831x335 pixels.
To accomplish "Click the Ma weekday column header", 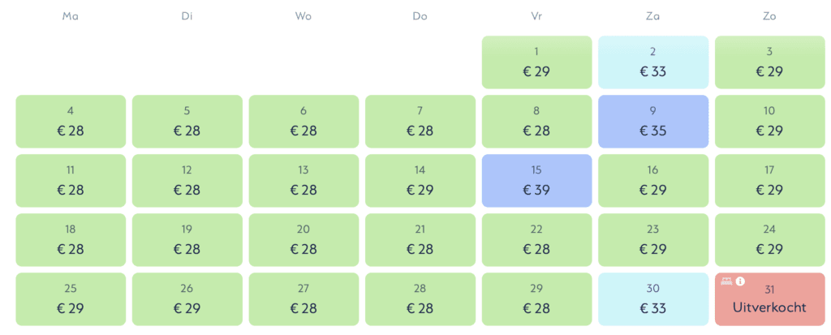I will click(x=71, y=15).
